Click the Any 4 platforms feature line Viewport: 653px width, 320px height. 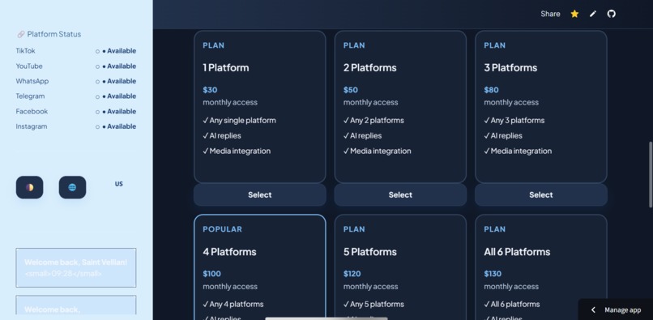[233, 304]
